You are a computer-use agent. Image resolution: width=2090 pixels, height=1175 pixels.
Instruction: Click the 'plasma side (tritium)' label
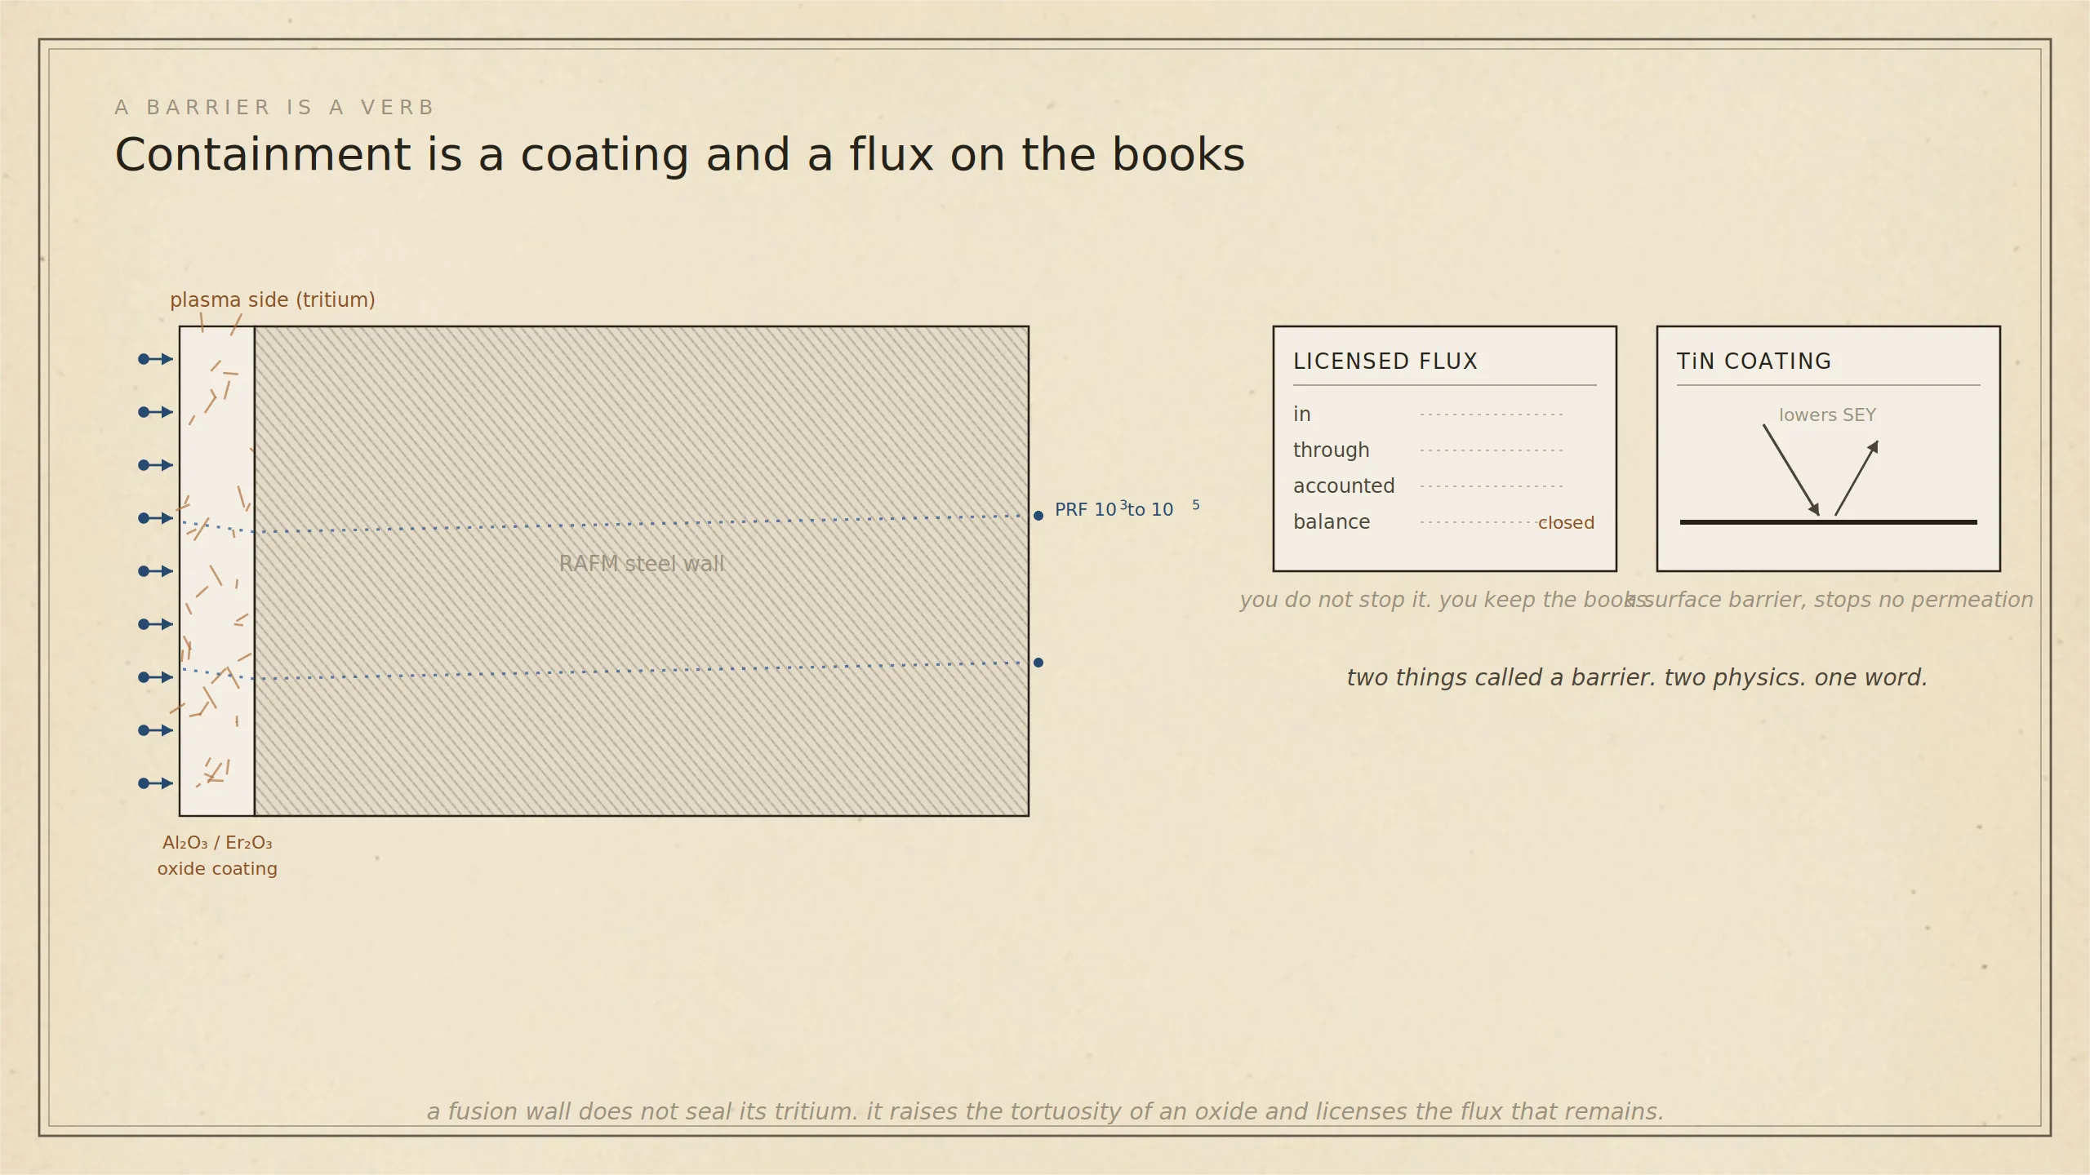273,299
